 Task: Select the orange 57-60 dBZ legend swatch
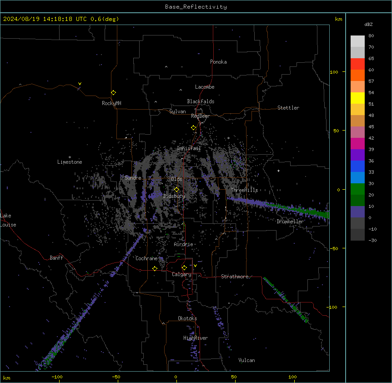click(357, 75)
